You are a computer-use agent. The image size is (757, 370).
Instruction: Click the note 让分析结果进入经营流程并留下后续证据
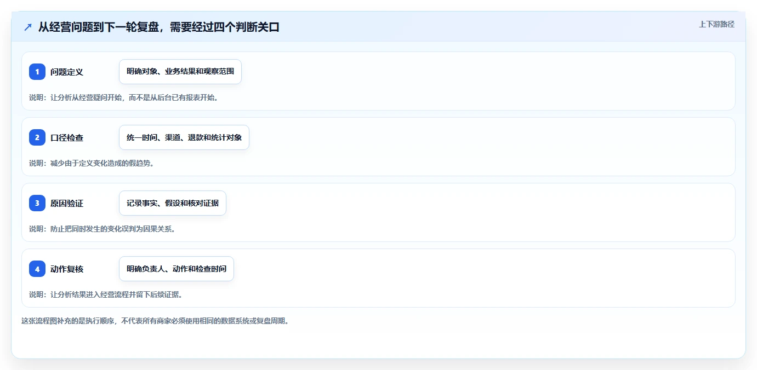pyautogui.click(x=116, y=294)
